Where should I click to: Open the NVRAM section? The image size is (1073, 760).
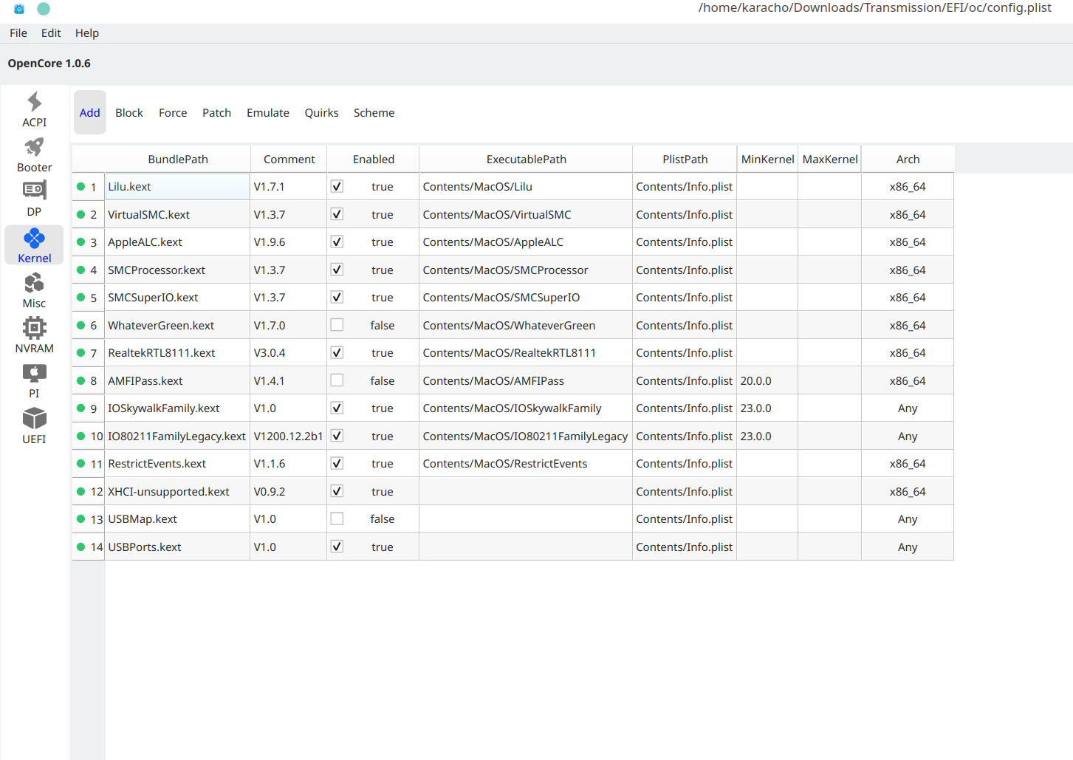point(34,335)
